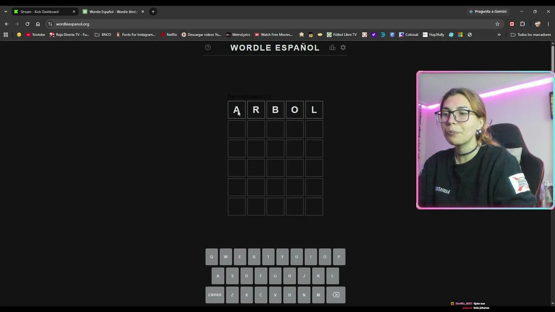Open the Wordle settings gear icon
This screenshot has height=312, width=555.
click(343, 47)
